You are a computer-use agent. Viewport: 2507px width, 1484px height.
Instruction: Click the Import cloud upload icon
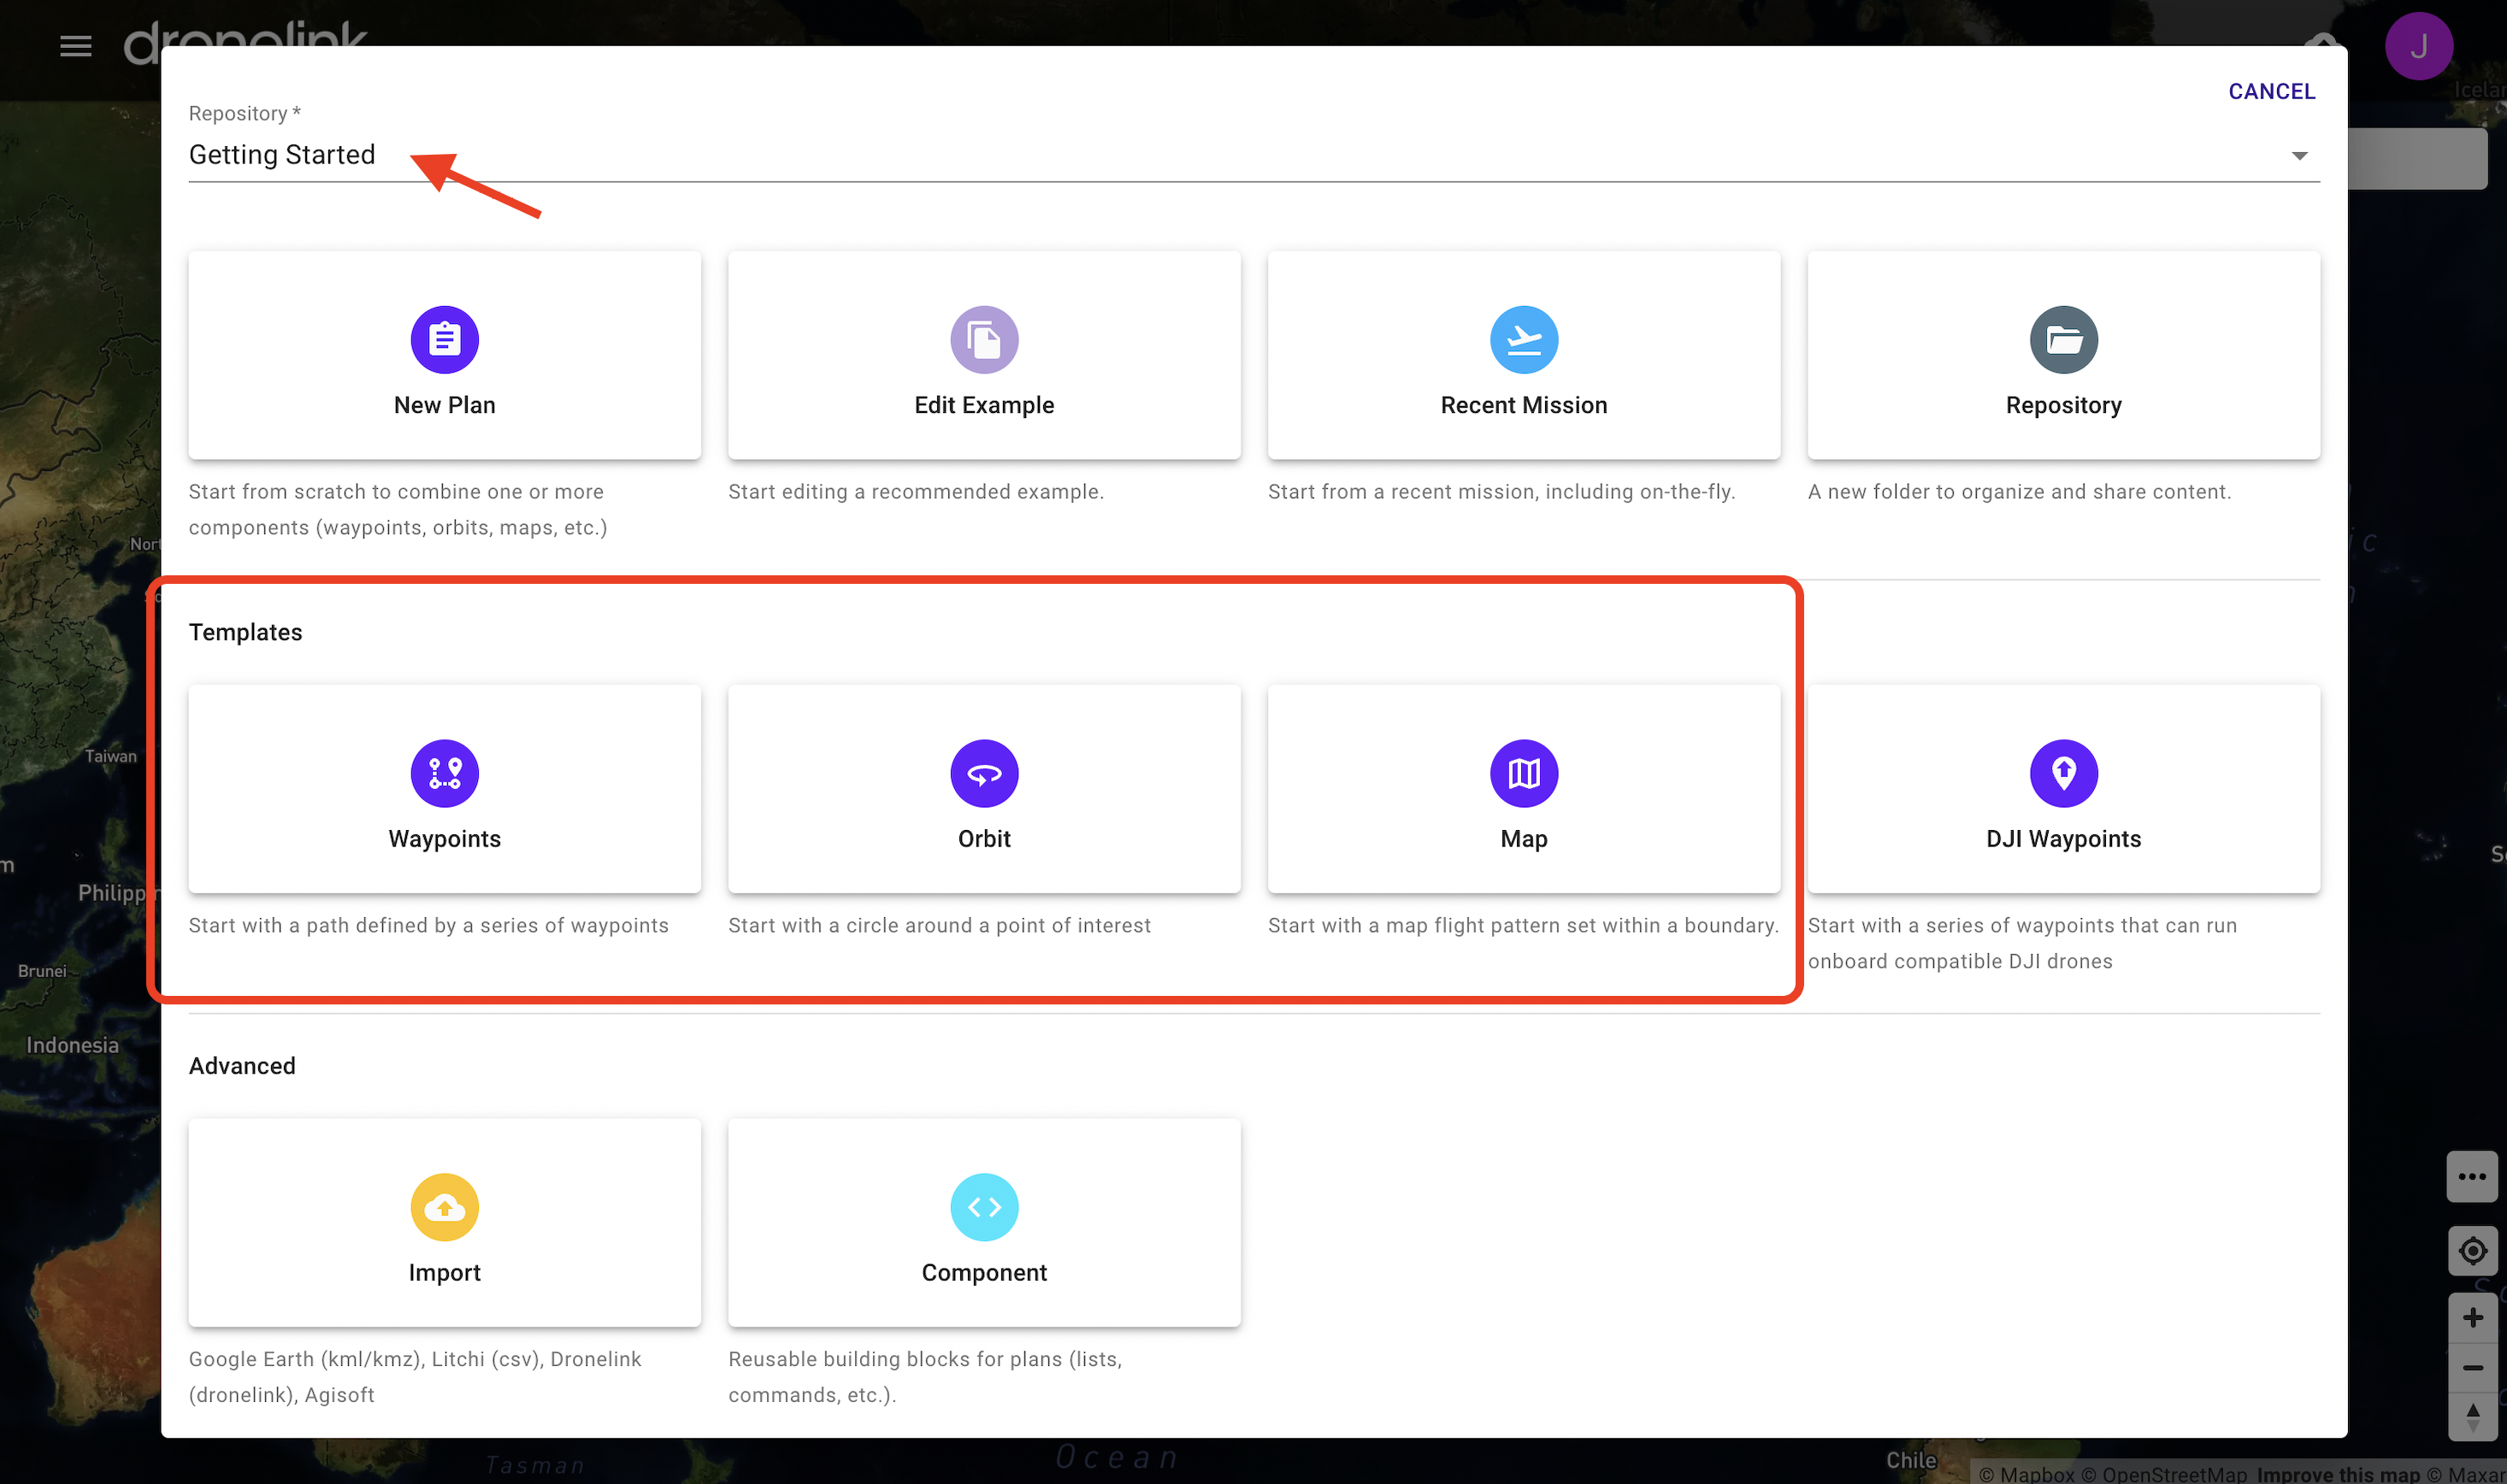(x=444, y=1207)
